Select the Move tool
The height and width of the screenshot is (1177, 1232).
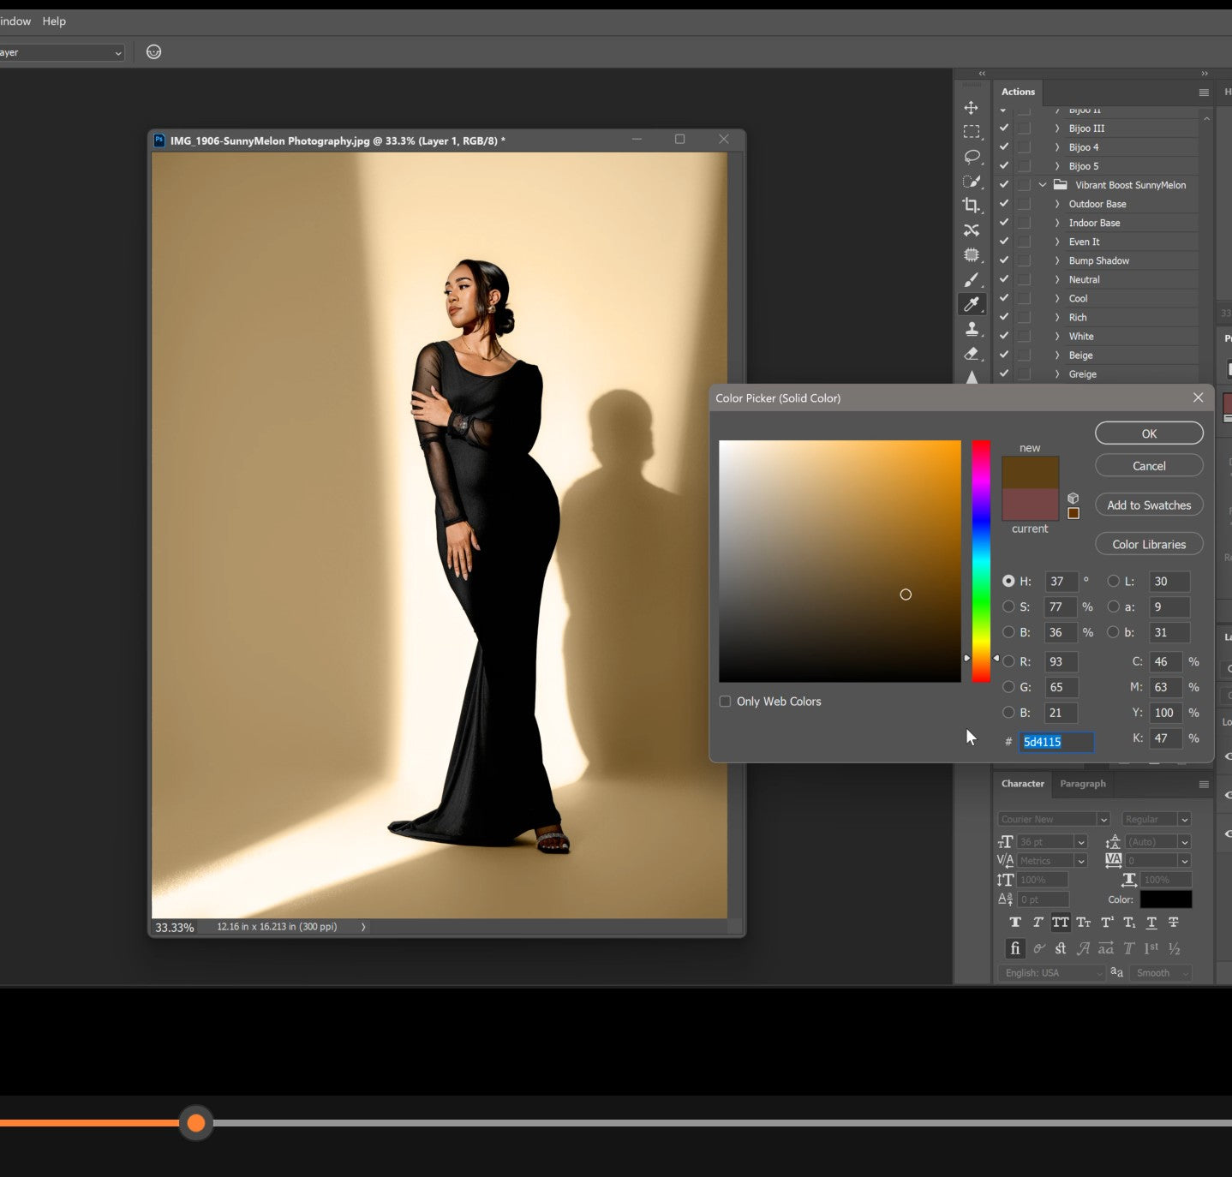click(972, 108)
